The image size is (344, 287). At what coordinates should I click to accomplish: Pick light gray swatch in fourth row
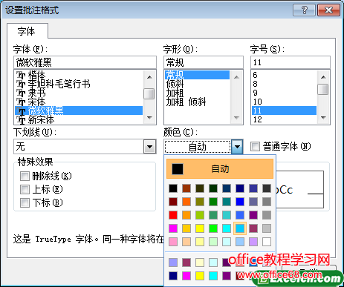click(267, 228)
